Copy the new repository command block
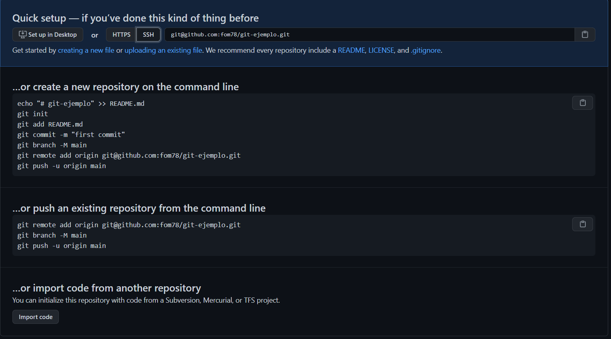611x339 pixels. click(x=582, y=103)
